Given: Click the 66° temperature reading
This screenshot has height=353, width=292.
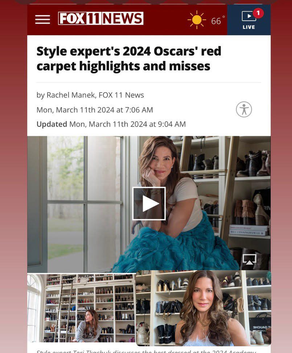Looking at the screenshot, I should point(218,21).
